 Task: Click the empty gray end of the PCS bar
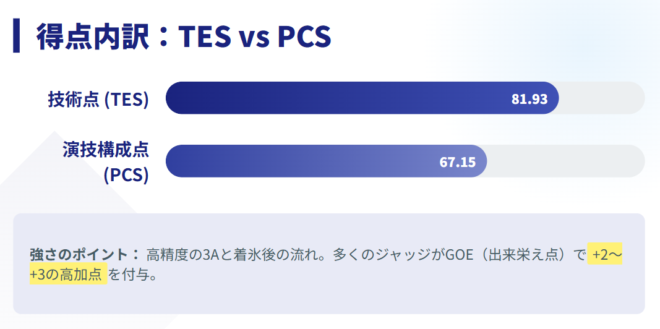tap(565, 161)
